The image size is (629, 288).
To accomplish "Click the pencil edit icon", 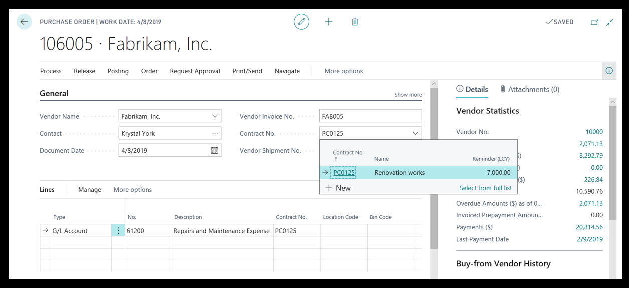I will (301, 22).
